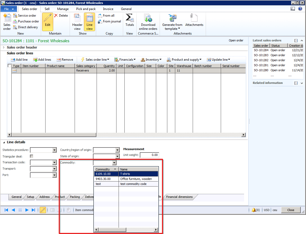306x234 pixels.
Task: Toggle the Triangular deal checkbox
Action: pos(32,156)
